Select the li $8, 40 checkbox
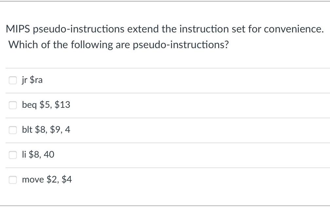This screenshot has width=330, height=211. click(13, 155)
